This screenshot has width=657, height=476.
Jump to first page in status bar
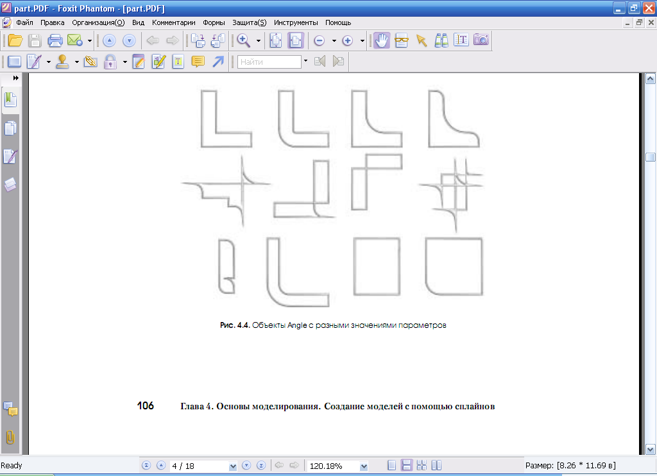(x=146, y=466)
